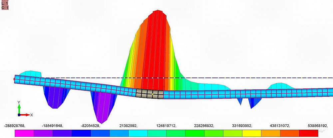Click the Y axis green arrow of triad
The width and height of the screenshot is (333, 138).
[x=19, y=107]
